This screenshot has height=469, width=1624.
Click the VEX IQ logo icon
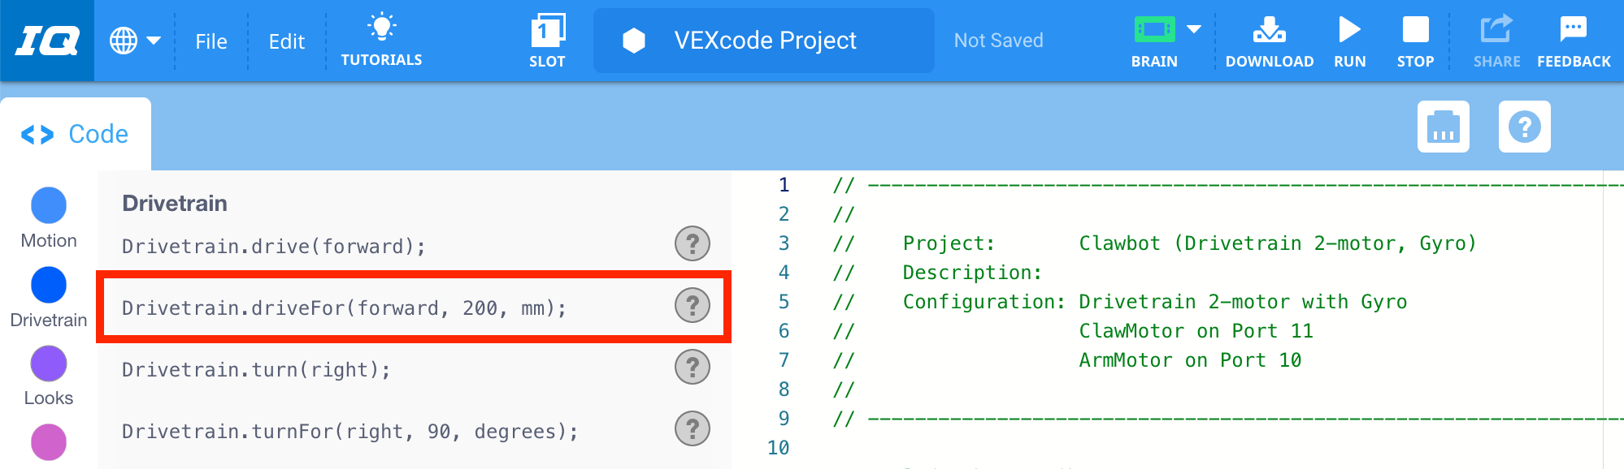[x=47, y=41]
